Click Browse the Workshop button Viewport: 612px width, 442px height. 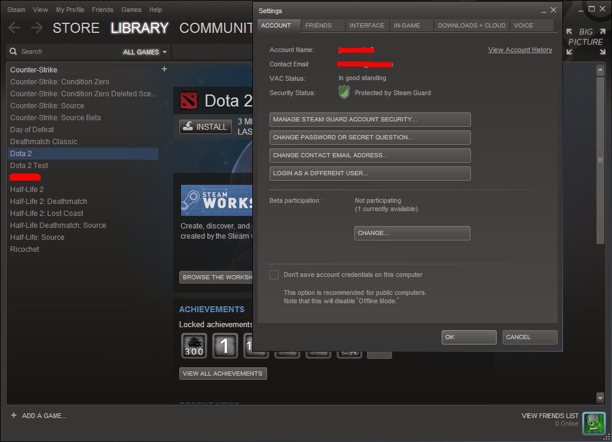tap(216, 277)
